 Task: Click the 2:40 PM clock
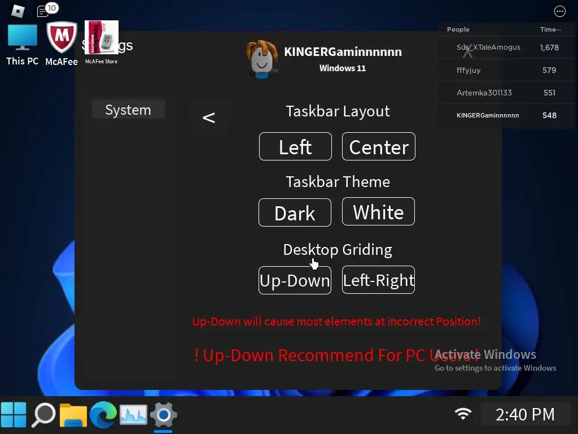point(525,414)
